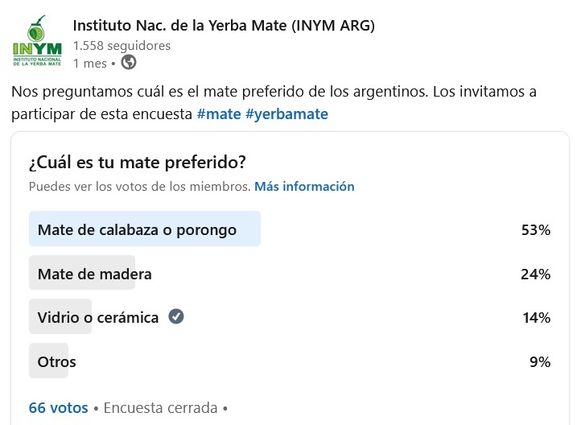
Task: Click the checkmark icon beside Vidrio o cerámica
Action: (x=176, y=317)
